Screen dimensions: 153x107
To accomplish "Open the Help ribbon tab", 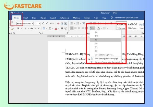I will [104, 18].
